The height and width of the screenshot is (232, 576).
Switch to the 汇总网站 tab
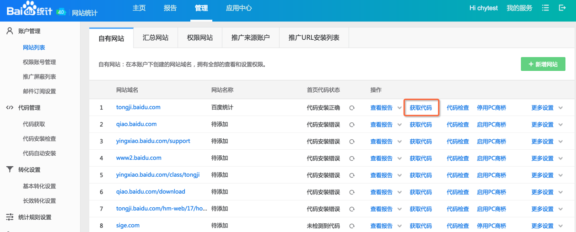156,38
